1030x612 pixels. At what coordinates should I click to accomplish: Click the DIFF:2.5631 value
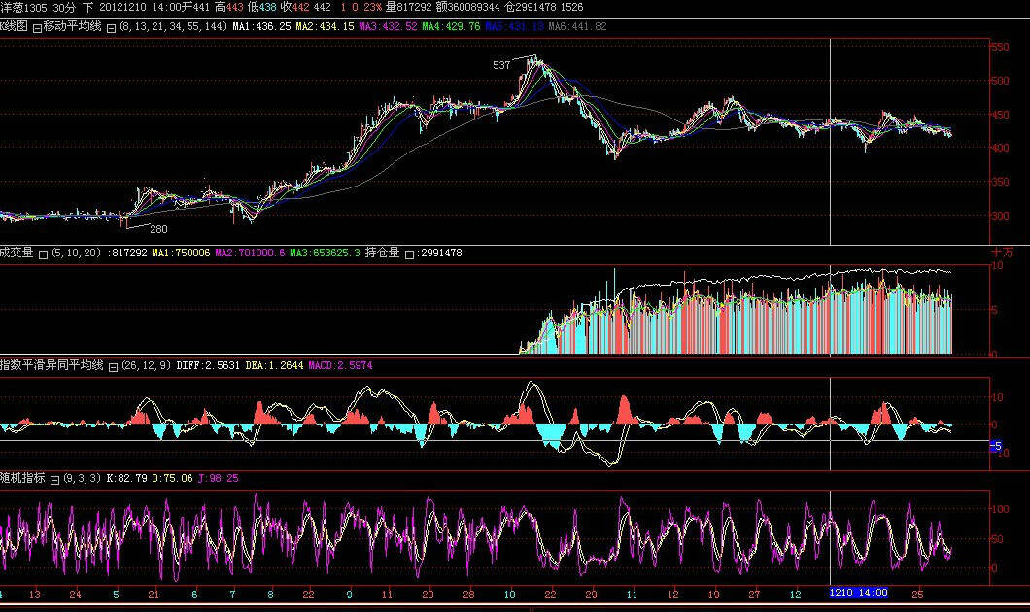coord(208,366)
